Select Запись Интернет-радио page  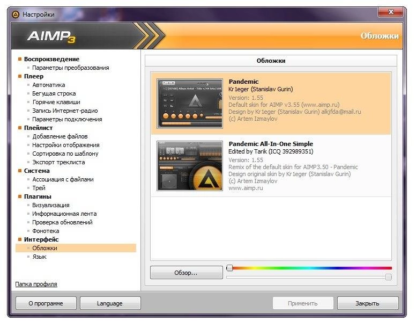(x=65, y=111)
